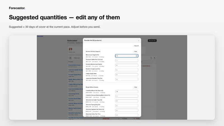Image resolution: width=224 pixels, height=126 pixels.
Task: Click the search icon in the product table
Action: pos(151,58)
